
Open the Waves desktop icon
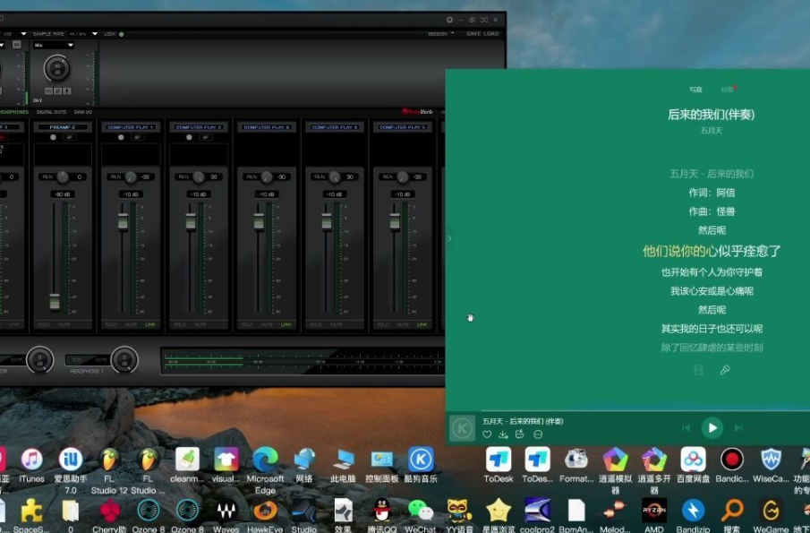tap(226, 516)
